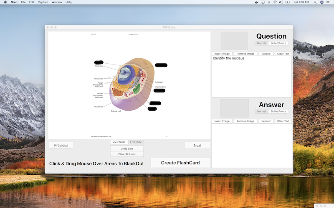Click the Mitochondrion label on the diagram
Screen dimensions: 334x208
[x=160, y=87]
